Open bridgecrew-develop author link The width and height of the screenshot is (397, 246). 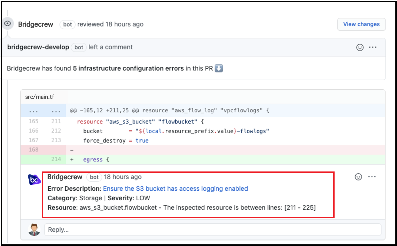tap(38, 47)
